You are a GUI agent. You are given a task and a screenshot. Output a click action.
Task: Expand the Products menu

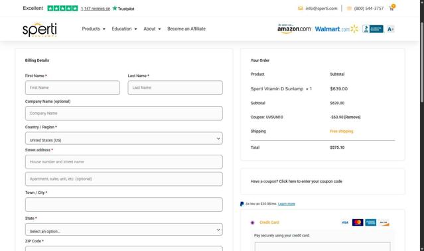pos(94,29)
